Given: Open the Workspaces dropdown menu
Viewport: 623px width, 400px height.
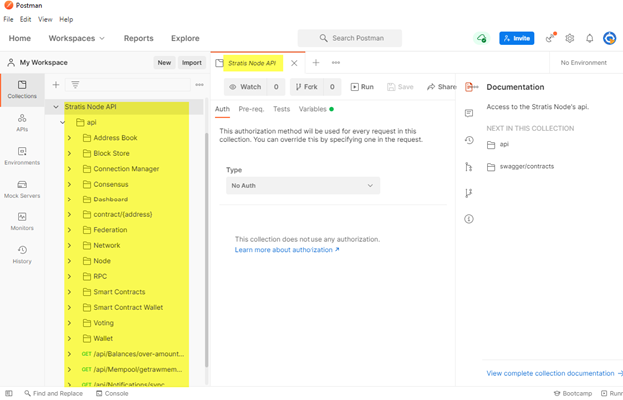Looking at the screenshot, I should point(76,38).
